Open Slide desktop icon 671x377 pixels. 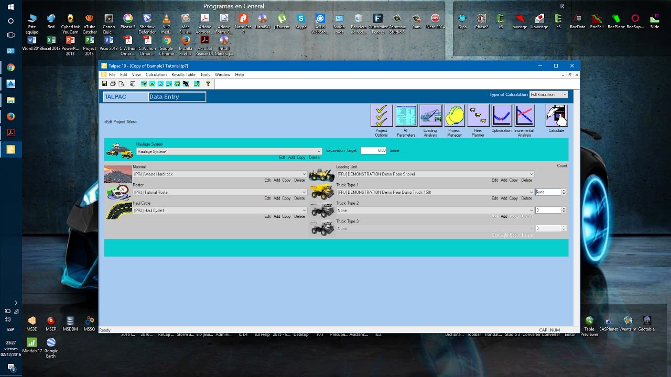point(654,21)
